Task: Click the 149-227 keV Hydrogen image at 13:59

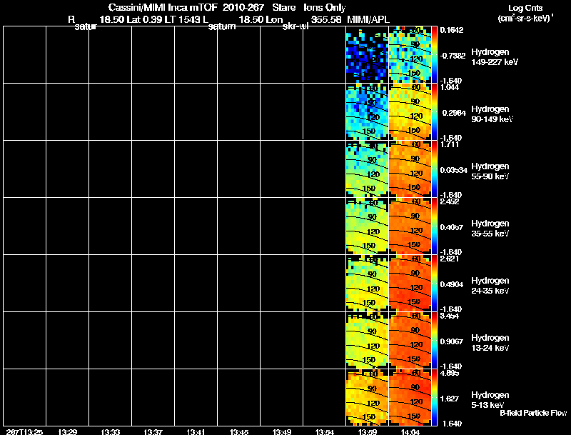Action: 367,55
